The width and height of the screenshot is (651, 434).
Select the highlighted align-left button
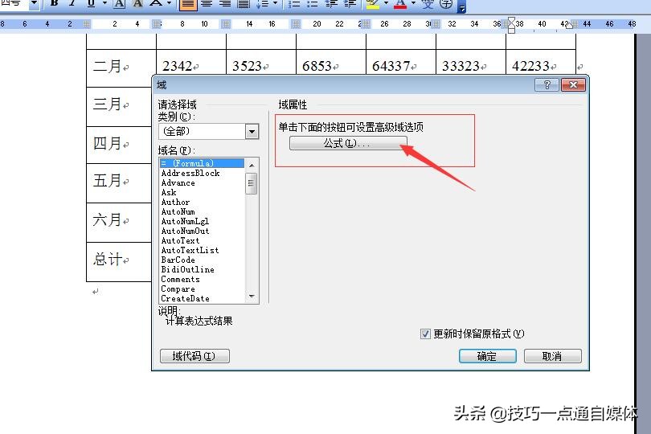[x=188, y=4]
